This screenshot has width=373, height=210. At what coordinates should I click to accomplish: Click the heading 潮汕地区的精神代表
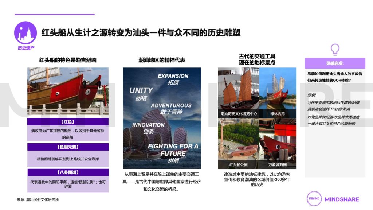[x=162, y=60]
